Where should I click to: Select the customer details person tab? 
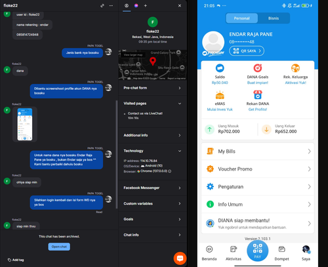tap(127, 6)
